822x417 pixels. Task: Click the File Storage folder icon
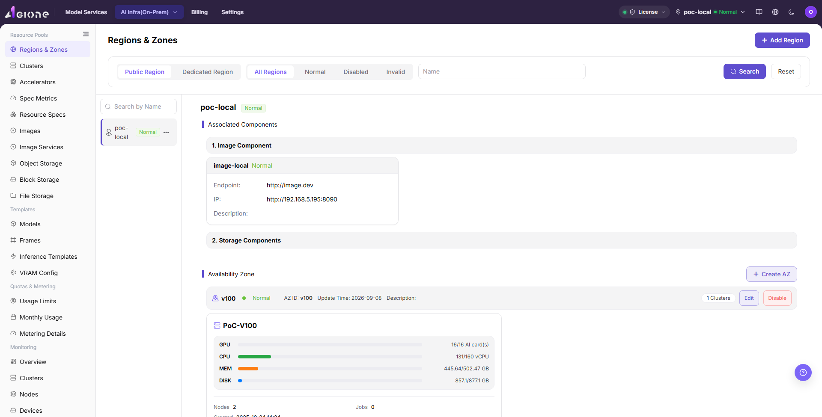[x=13, y=196]
